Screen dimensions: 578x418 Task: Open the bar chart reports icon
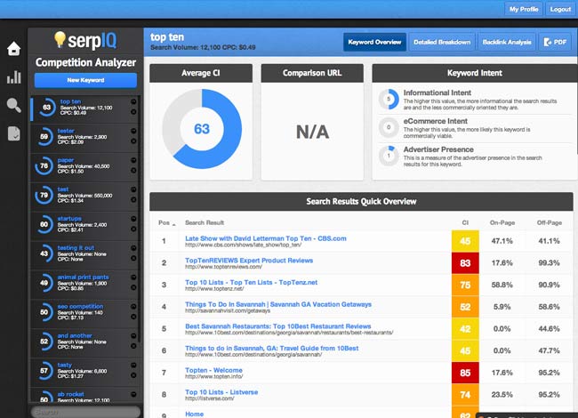click(13, 76)
